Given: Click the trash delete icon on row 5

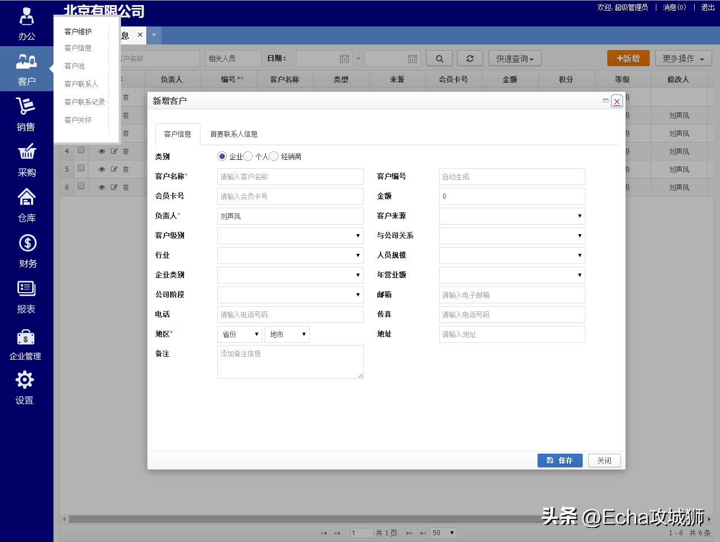Looking at the screenshot, I should pos(125,169).
